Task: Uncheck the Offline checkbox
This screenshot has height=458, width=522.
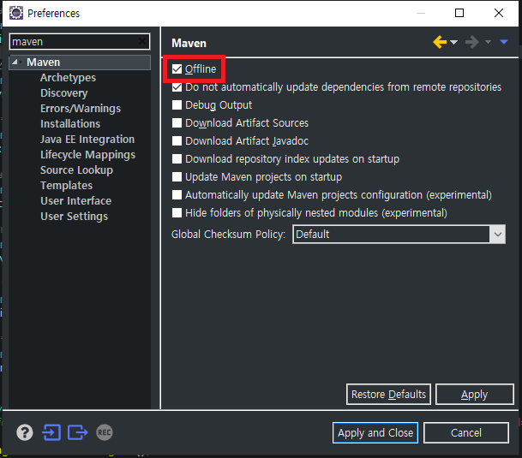Action: pyautogui.click(x=177, y=69)
